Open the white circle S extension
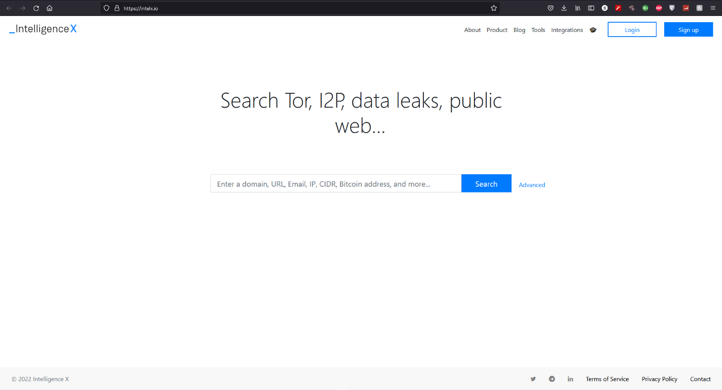Screen dimensions: 722x390 tap(605, 8)
